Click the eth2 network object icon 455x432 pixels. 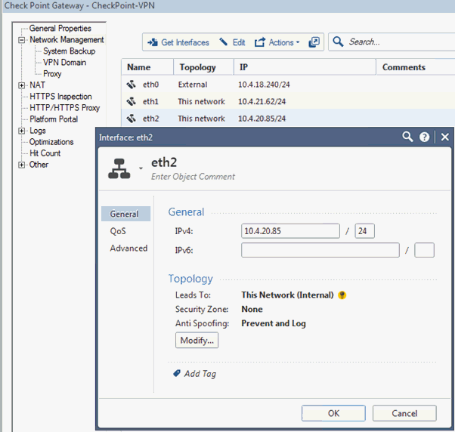119,170
